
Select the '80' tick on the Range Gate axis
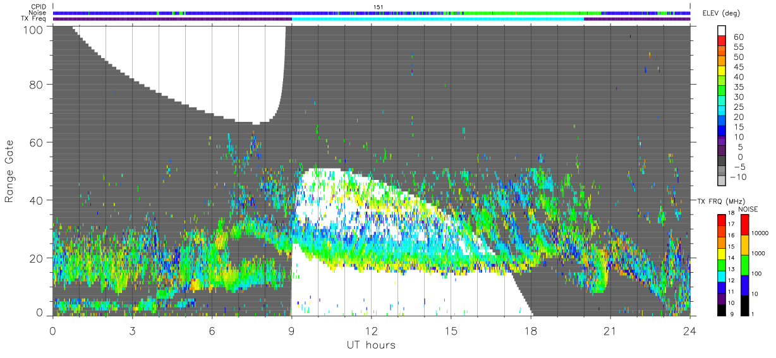pyautogui.click(x=35, y=85)
